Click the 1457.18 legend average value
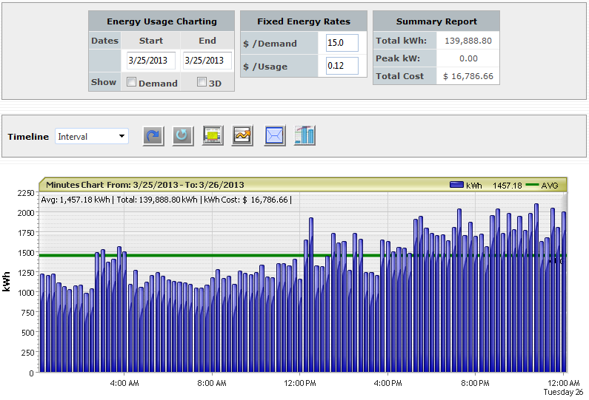The image size is (589, 400). pyautogui.click(x=507, y=186)
